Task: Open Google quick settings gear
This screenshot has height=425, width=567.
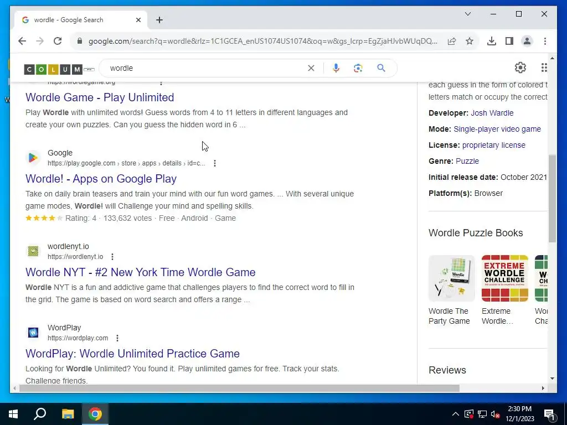Action: pyautogui.click(x=520, y=68)
